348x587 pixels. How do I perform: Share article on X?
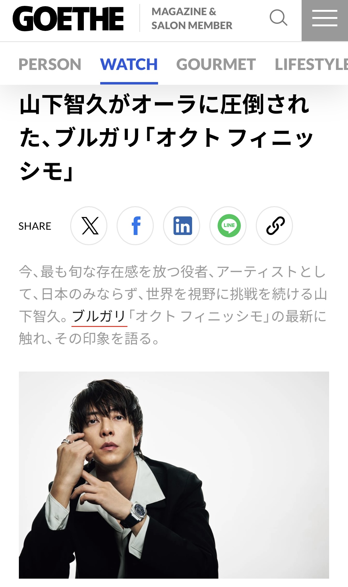89,226
